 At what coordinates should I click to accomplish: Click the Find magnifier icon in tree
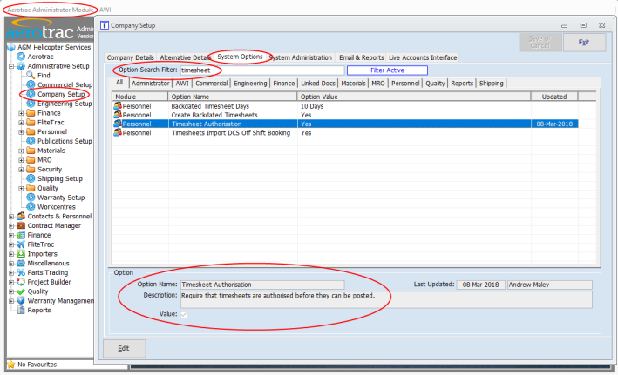click(31, 76)
